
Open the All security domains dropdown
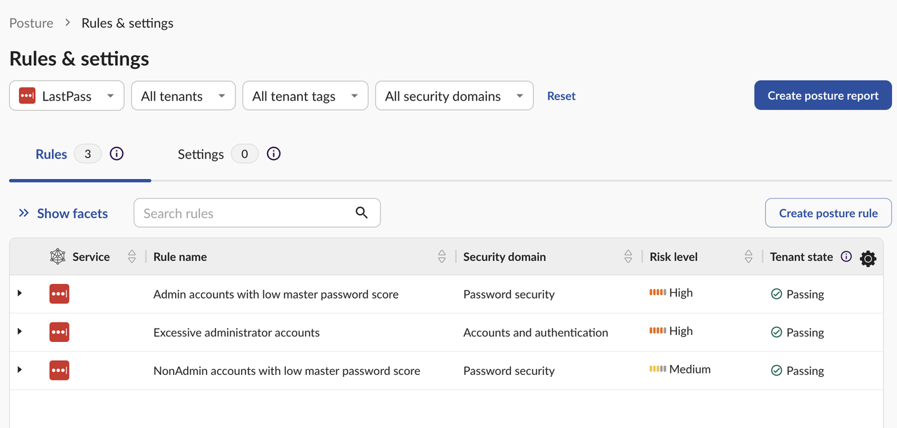pos(454,96)
